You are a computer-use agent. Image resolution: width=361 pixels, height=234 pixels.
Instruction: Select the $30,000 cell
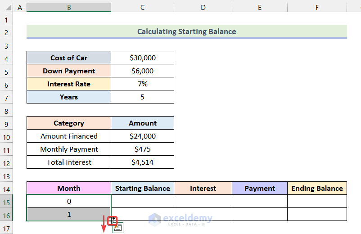coord(143,58)
